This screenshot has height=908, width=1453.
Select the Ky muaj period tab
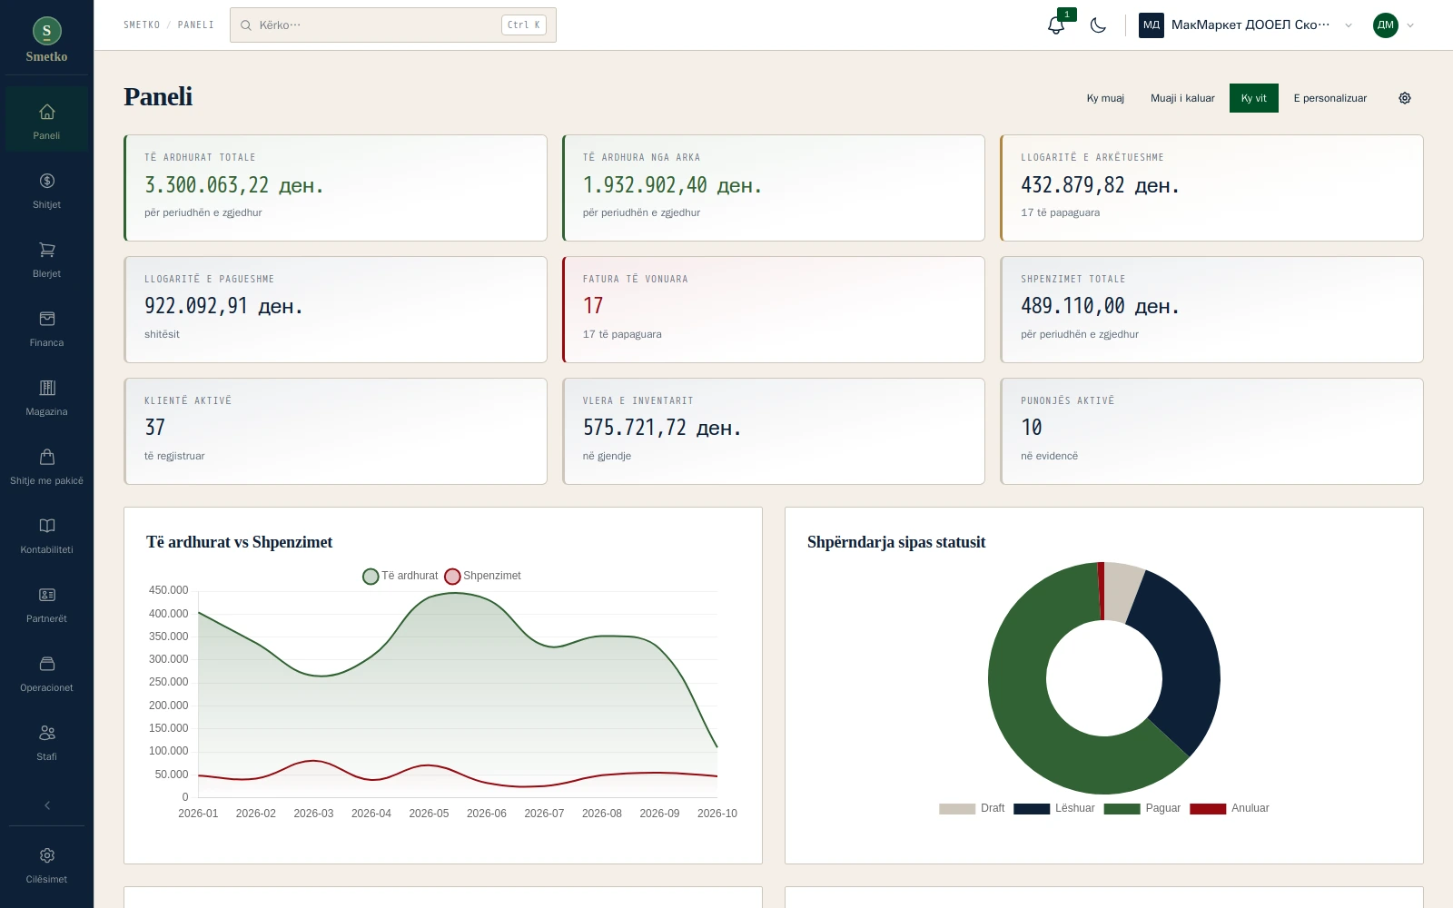[x=1105, y=98]
